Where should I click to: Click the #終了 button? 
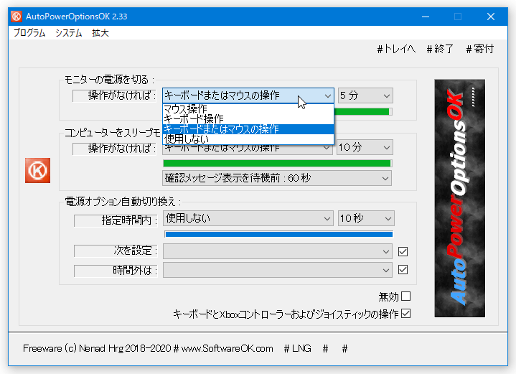click(440, 49)
